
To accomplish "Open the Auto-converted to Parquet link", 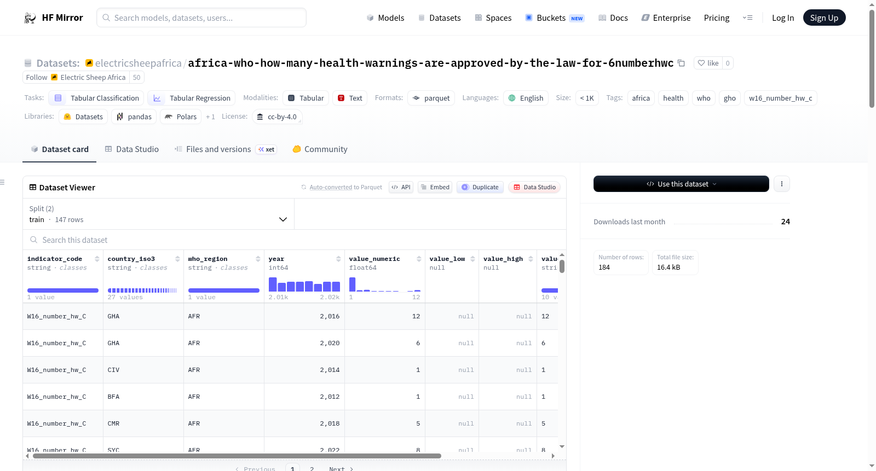I will click(x=345, y=187).
